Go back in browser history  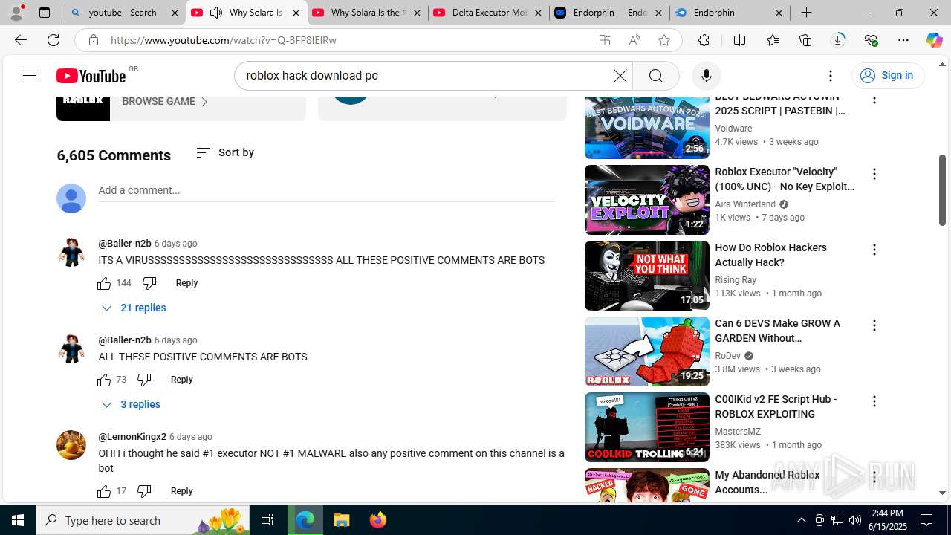point(21,40)
